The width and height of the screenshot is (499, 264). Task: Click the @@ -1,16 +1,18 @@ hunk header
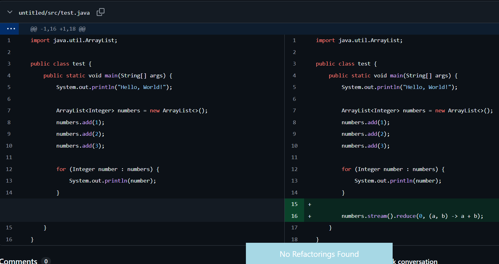58,29
